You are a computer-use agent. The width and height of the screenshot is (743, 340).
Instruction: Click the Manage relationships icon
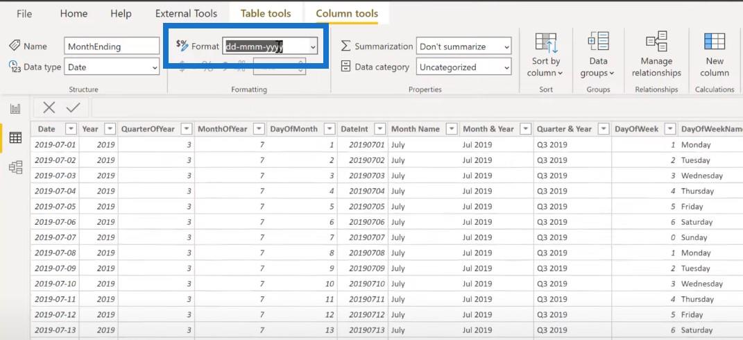656,42
